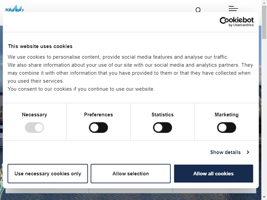The image size is (267, 200).
Task: Click the Statistics category label text
Action: (x=163, y=115)
